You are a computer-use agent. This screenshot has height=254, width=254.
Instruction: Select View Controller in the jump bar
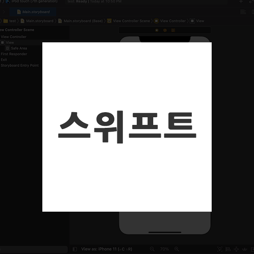click(x=173, y=21)
